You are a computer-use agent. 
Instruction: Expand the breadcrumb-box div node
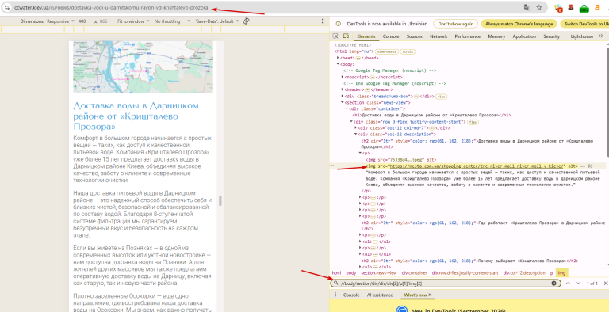(x=343, y=96)
